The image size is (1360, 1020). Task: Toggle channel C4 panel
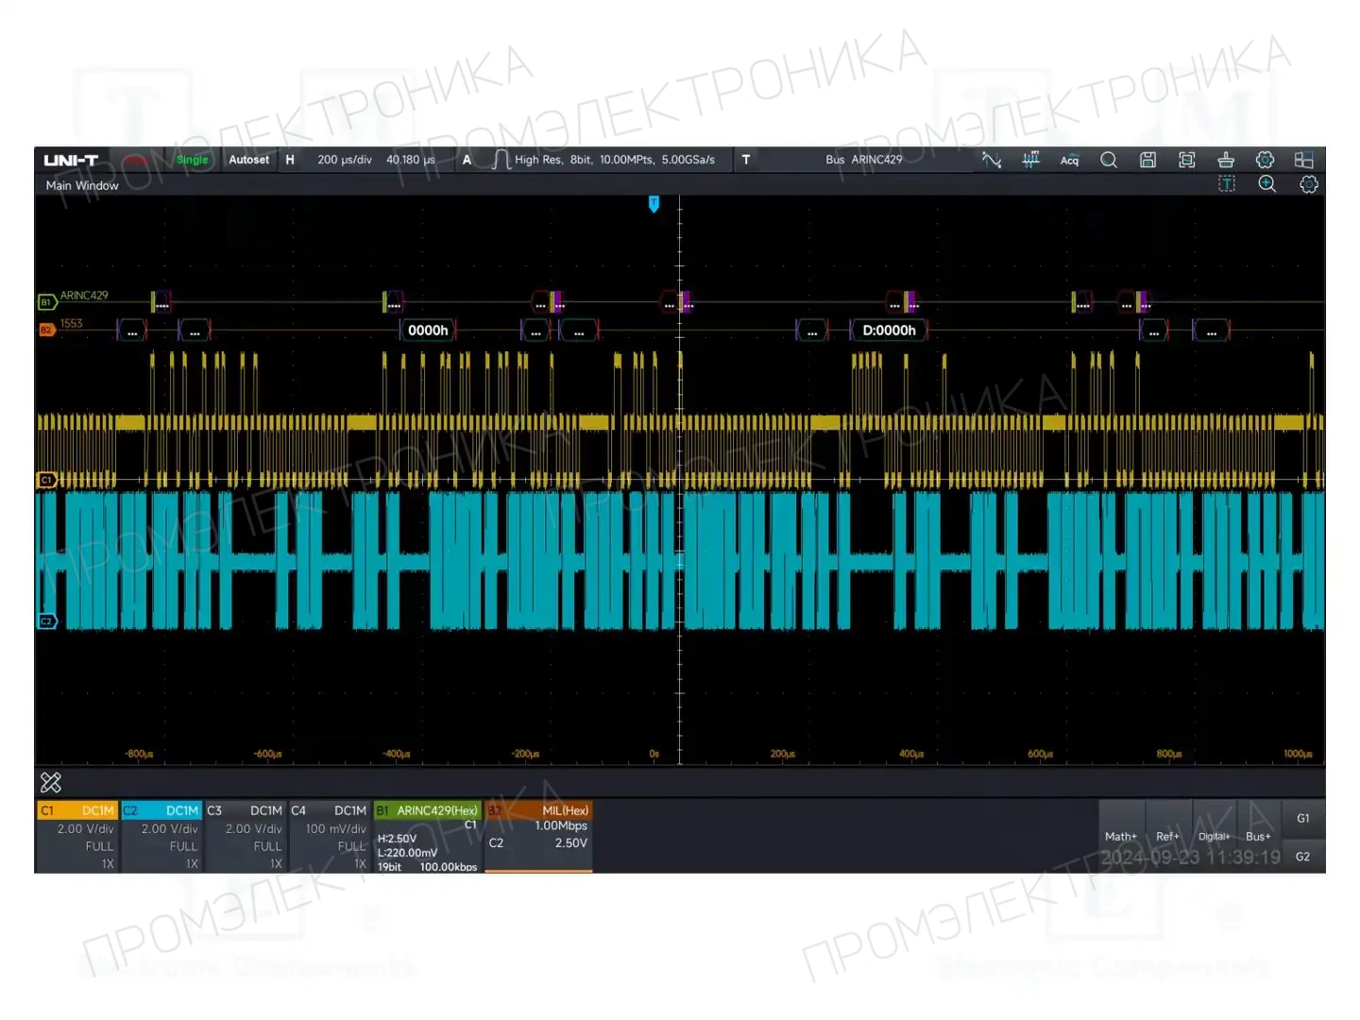point(330,837)
